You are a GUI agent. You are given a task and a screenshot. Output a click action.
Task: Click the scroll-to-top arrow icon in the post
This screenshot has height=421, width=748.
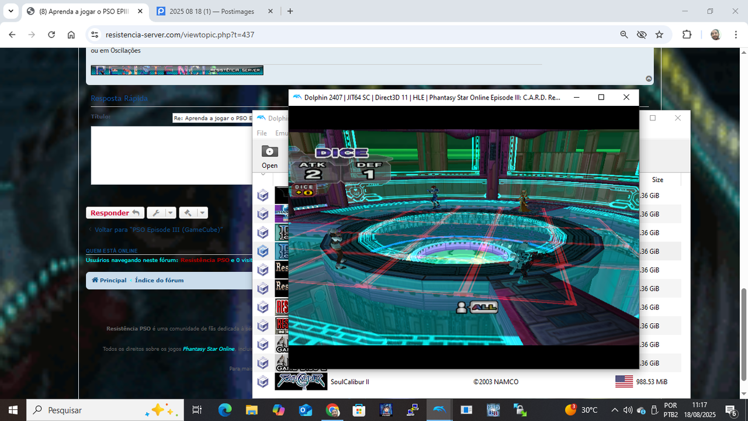[649, 79]
